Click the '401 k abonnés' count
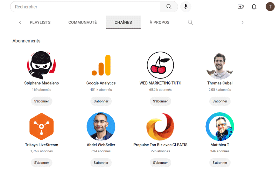This screenshot has height=186, width=280. click(x=101, y=90)
